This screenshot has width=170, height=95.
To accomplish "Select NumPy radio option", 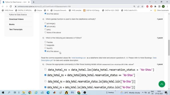I will point(45,48).
